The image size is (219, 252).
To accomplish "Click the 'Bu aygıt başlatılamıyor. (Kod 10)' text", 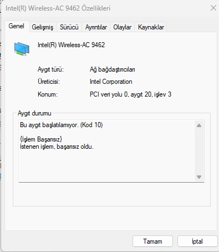I will tap(61, 125).
